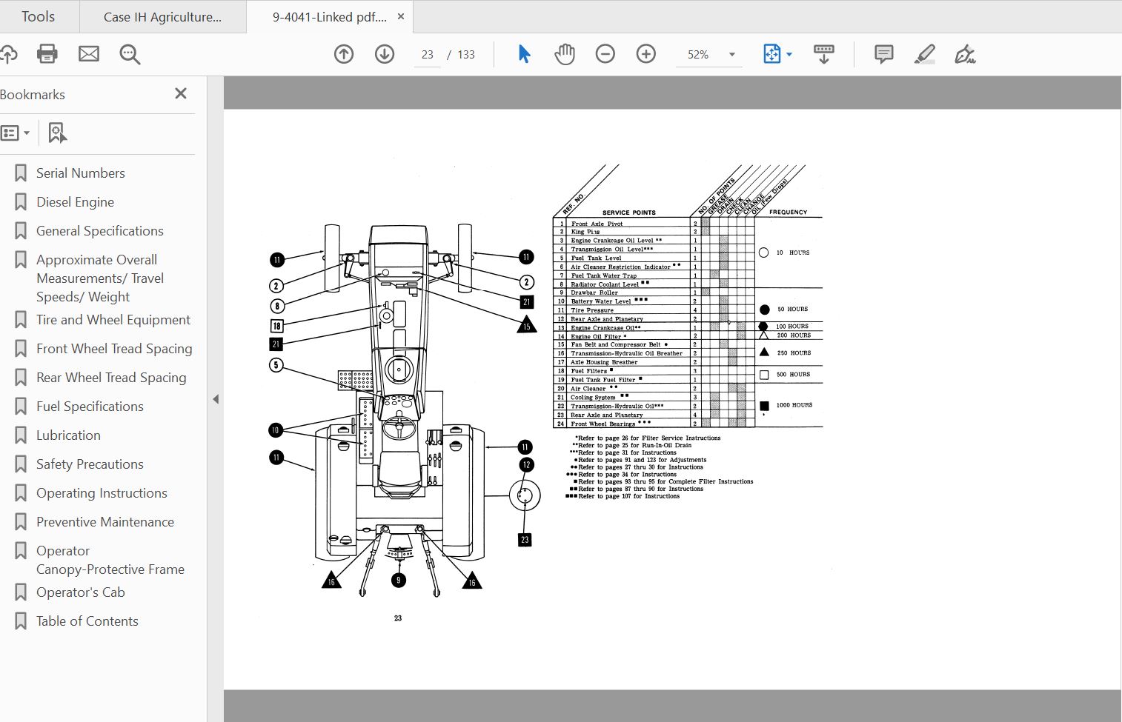
Task: Switch to the Tools tab
Action: tap(38, 16)
